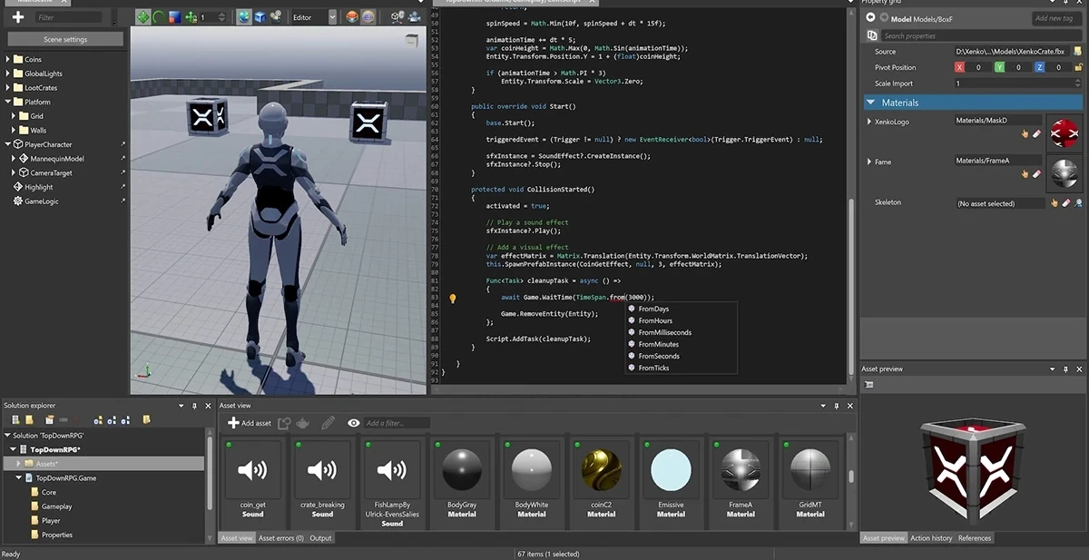Click the Pivot Position X value
1089x560 pixels.
tap(978, 67)
